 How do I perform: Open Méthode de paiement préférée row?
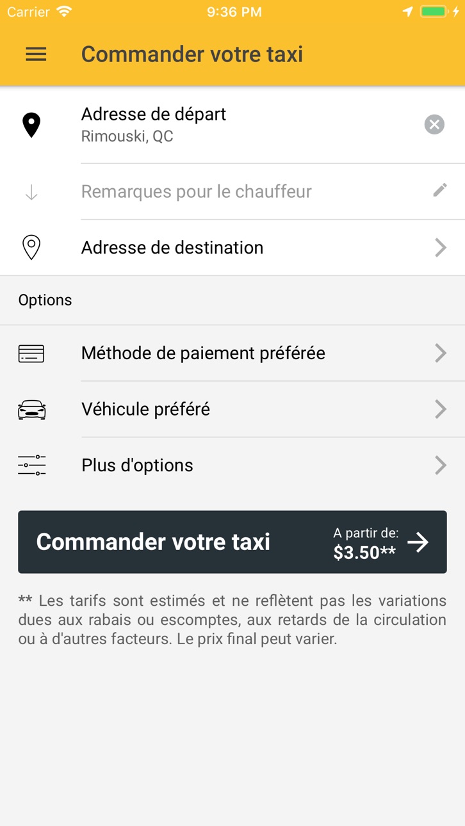pos(232,353)
